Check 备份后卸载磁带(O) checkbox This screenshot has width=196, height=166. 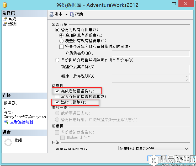click(x=57, y=132)
